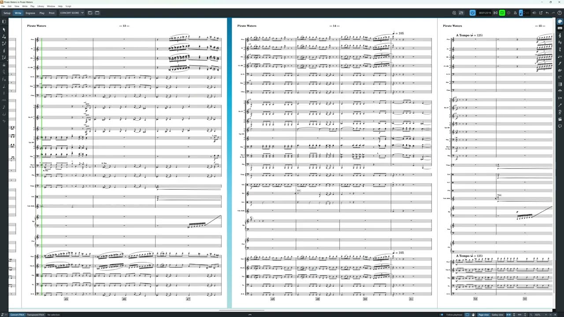
Task: Toggle the left panel visibility icon
Action: (x=4, y=22)
